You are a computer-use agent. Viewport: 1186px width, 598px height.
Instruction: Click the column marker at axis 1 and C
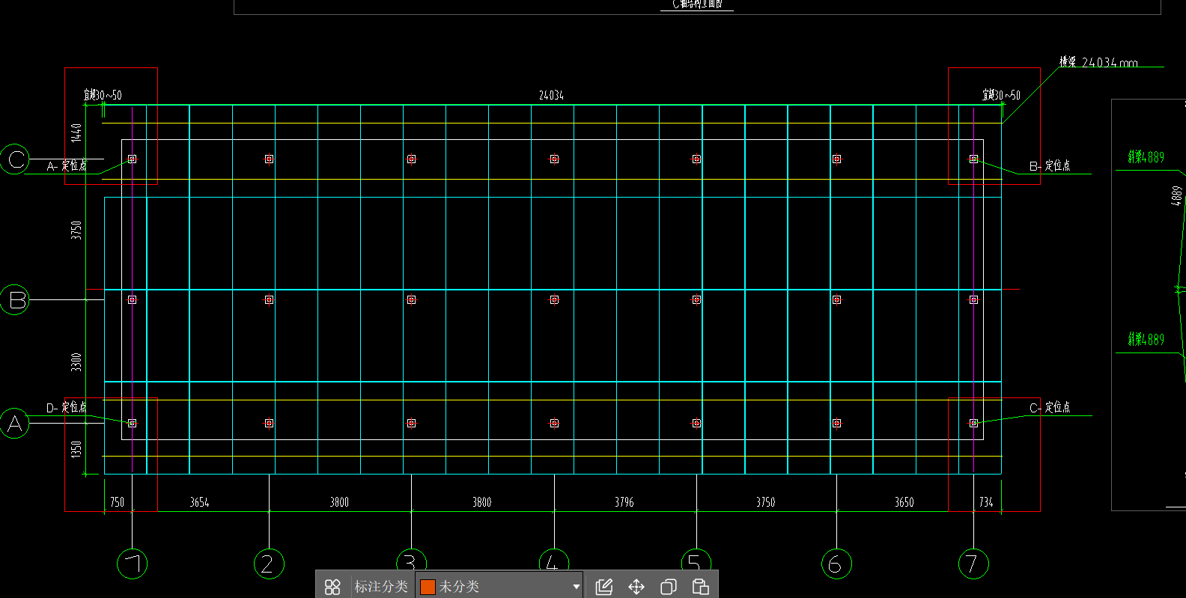tap(133, 159)
